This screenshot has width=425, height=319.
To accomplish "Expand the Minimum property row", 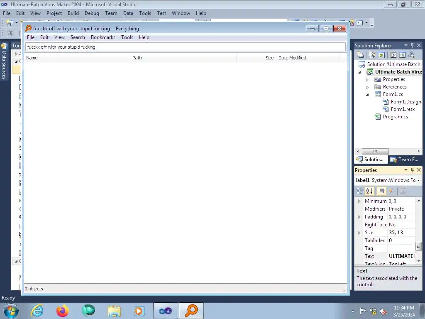I will click(359, 201).
